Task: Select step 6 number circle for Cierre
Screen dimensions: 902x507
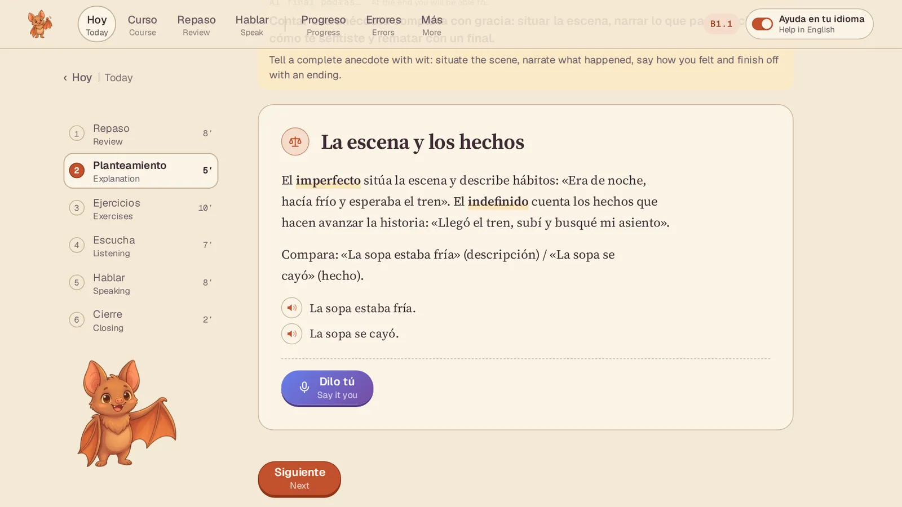Action: tap(77, 319)
